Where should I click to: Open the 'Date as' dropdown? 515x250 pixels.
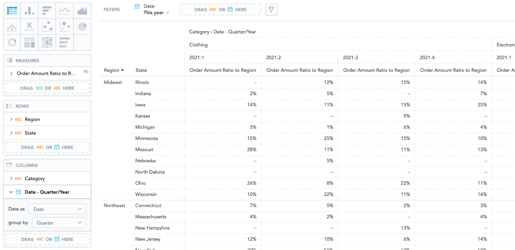(57, 209)
